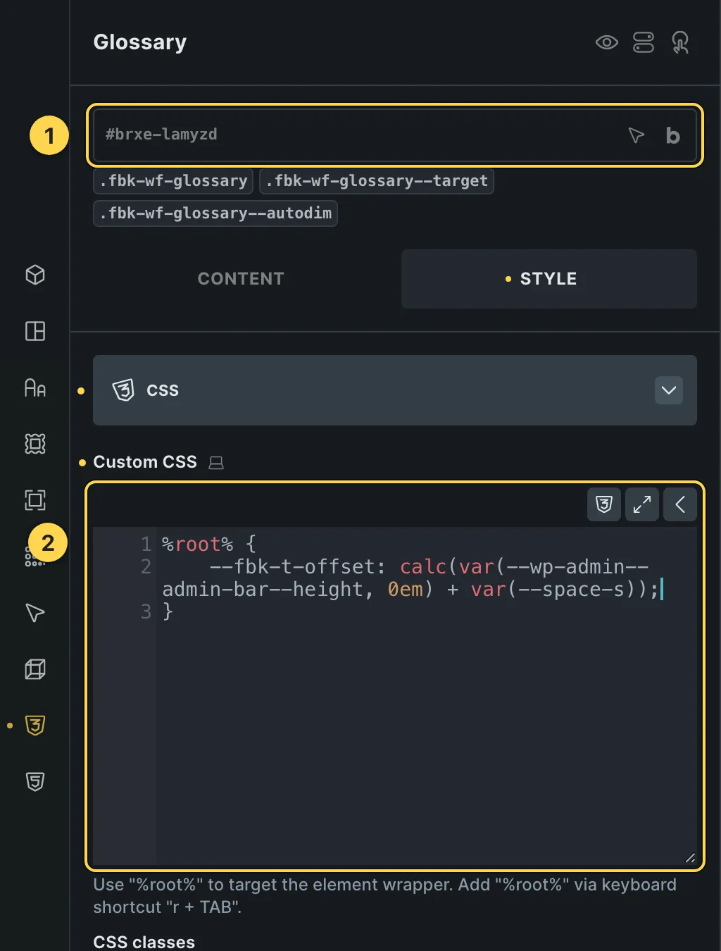Select the .fbk-wf-glossary--target class chip
Screen dimensions: 721x951
377,181
